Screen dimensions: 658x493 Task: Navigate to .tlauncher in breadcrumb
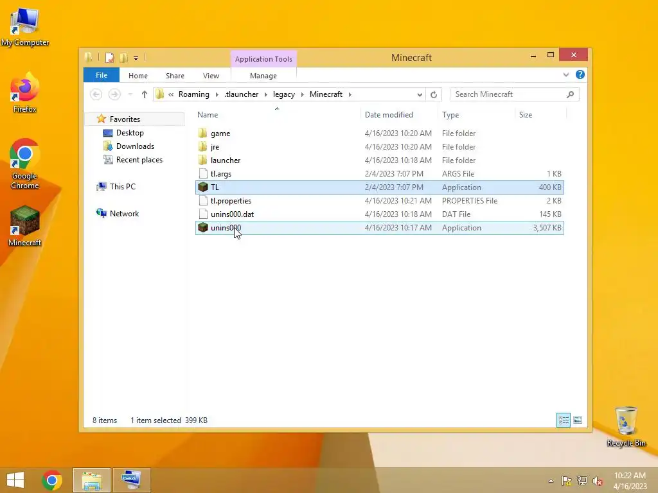point(242,94)
